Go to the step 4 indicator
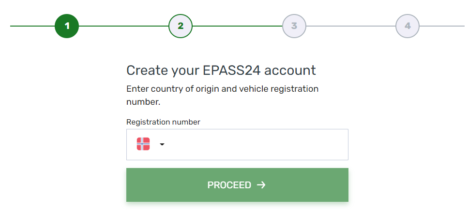Viewport: 468px width, 210px height. [x=408, y=26]
